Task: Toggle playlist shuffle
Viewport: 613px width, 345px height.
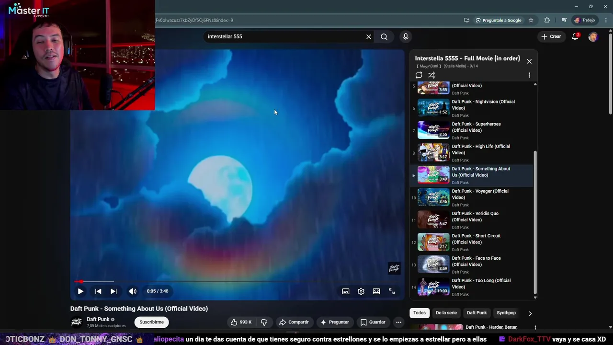Action: (x=431, y=75)
